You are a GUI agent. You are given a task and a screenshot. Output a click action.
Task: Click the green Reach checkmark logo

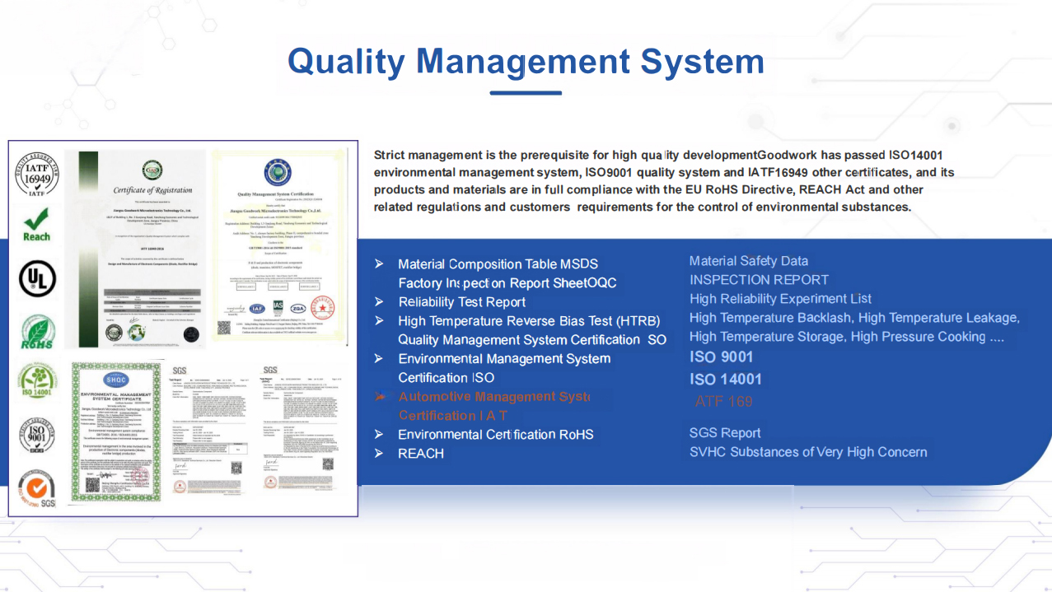[x=36, y=225]
